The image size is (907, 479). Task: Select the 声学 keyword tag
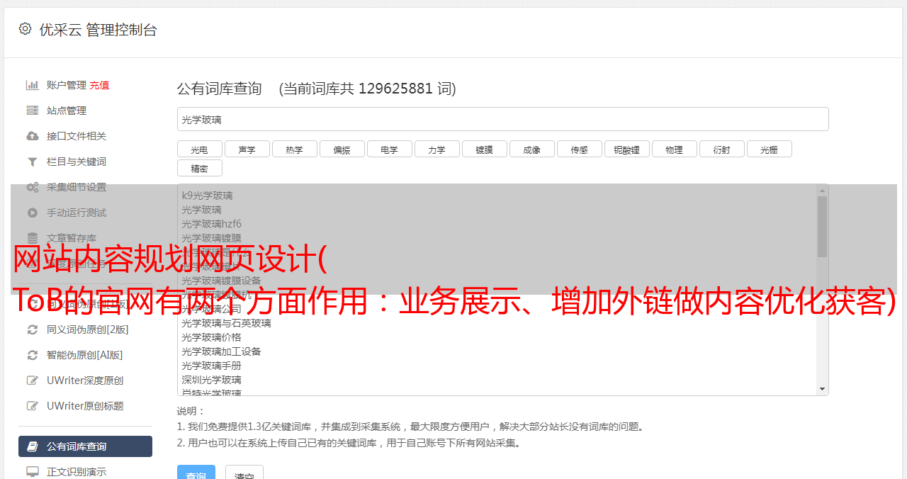click(247, 150)
